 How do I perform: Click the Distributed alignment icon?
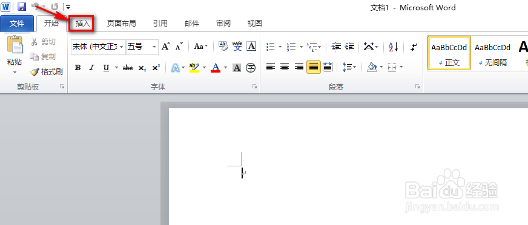pyautogui.click(x=328, y=67)
